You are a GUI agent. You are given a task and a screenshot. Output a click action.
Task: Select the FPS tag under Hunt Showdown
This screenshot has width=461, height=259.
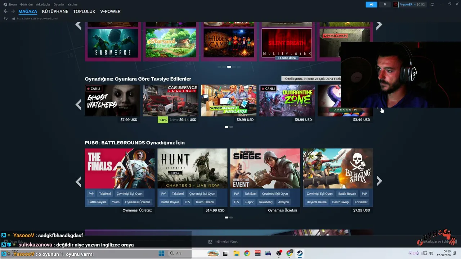coord(187,202)
